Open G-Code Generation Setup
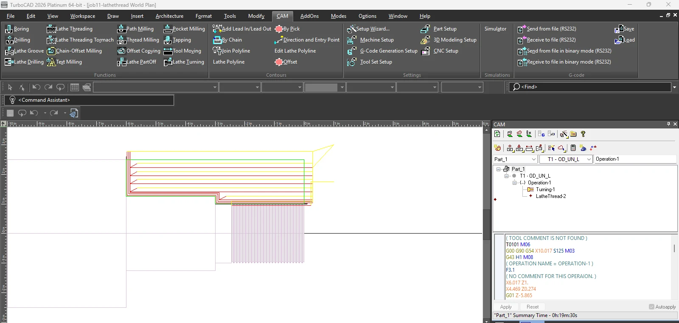This screenshot has width=679, height=323. tap(382, 51)
